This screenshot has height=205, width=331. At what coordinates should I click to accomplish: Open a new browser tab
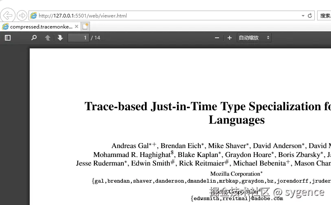[85, 26]
